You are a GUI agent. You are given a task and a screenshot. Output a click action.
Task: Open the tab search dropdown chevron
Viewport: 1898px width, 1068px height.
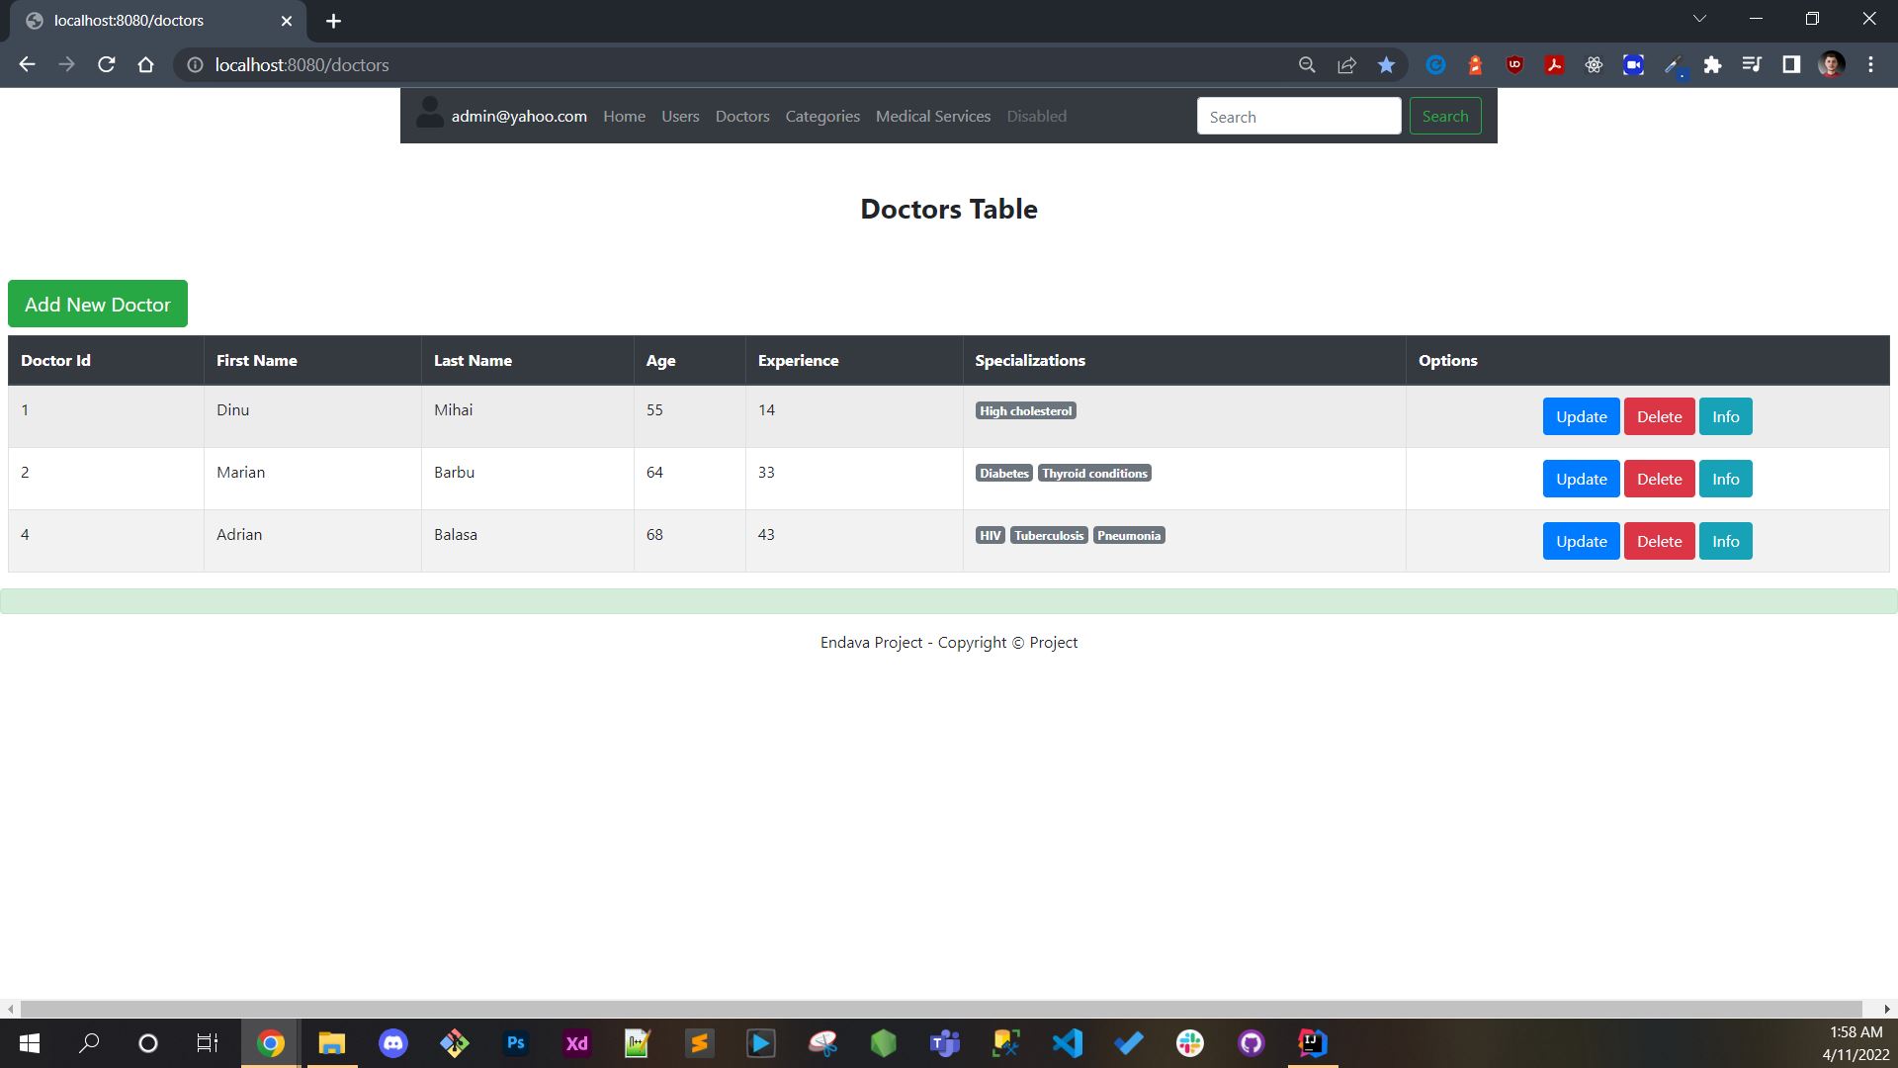point(1699,18)
